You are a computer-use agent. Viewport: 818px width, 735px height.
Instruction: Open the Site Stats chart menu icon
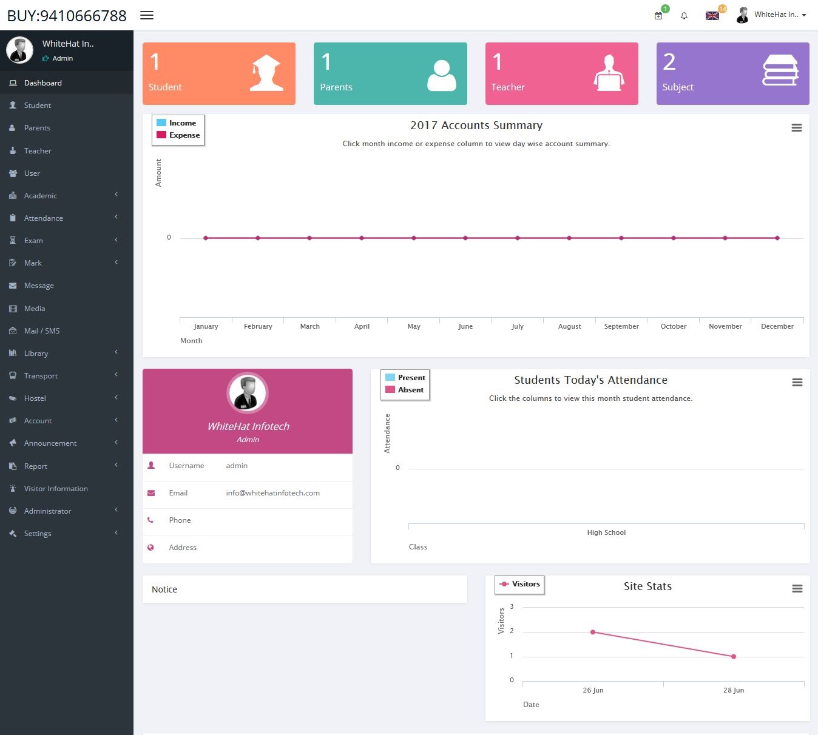click(x=797, y=589)
